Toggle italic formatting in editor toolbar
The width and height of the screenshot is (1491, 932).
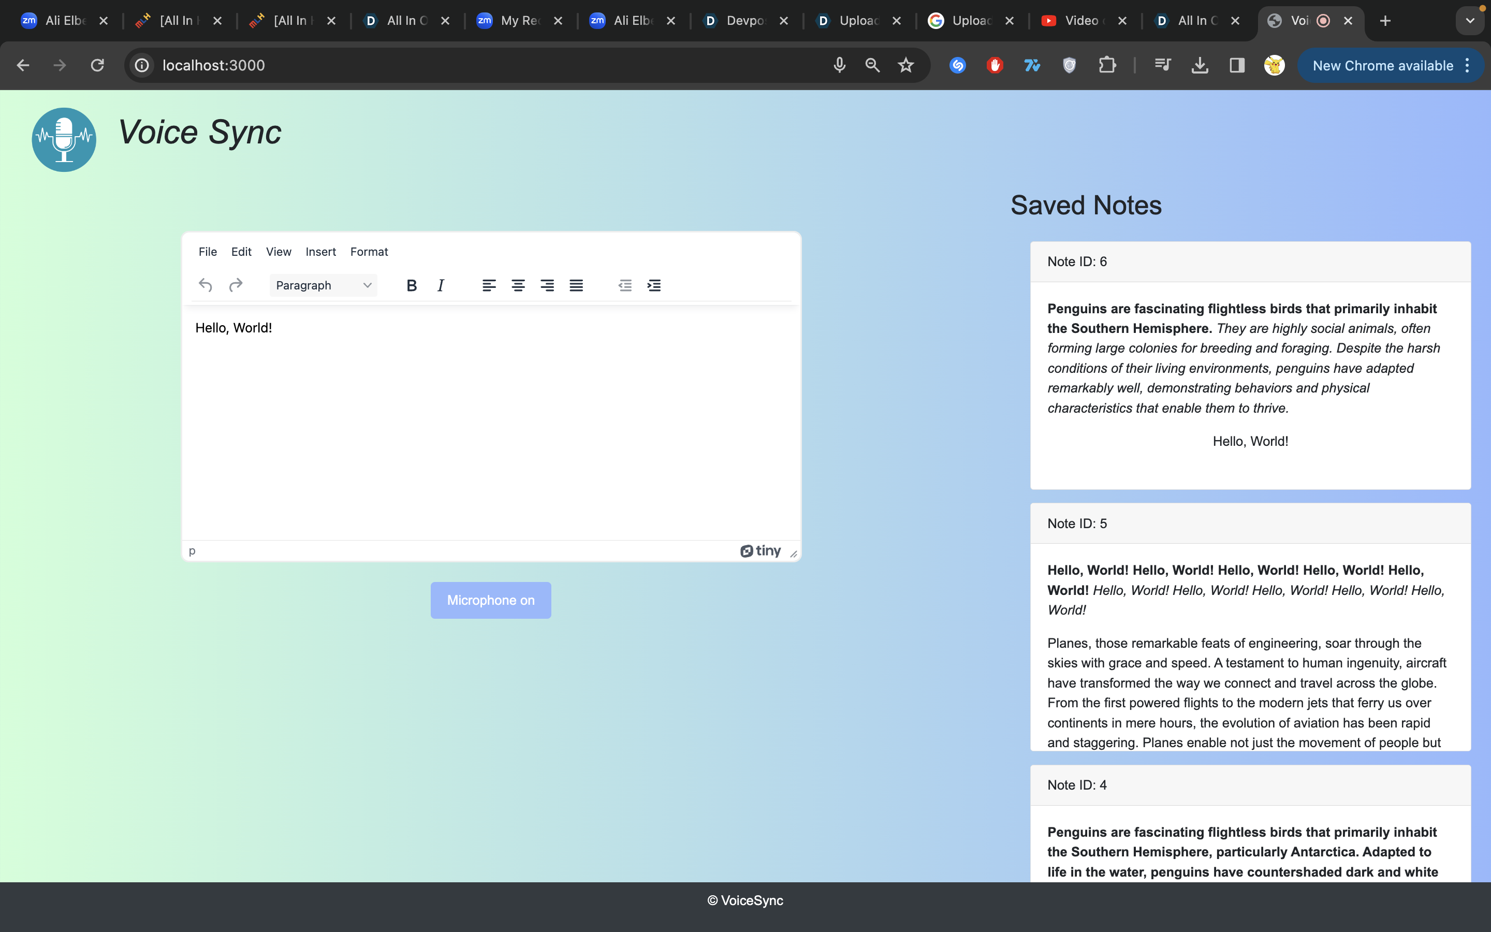(441, 285)
